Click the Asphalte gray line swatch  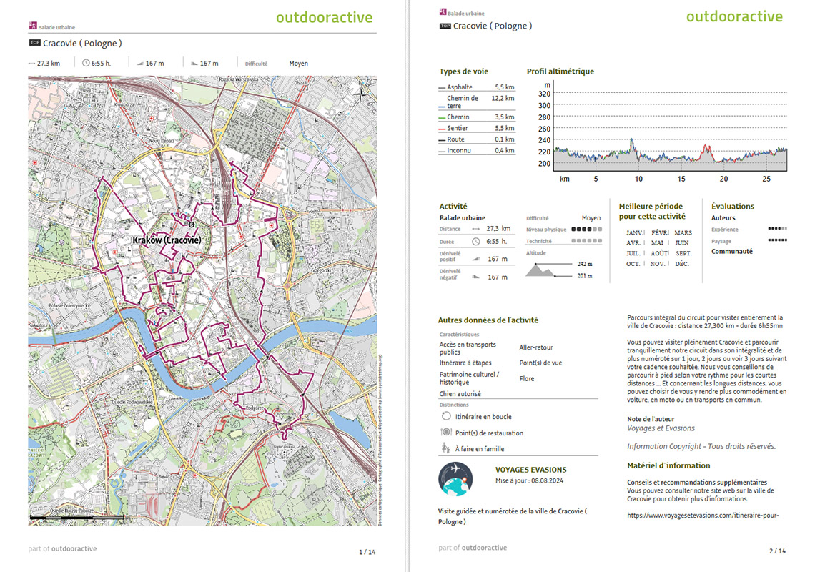click(x=442, y=88)
